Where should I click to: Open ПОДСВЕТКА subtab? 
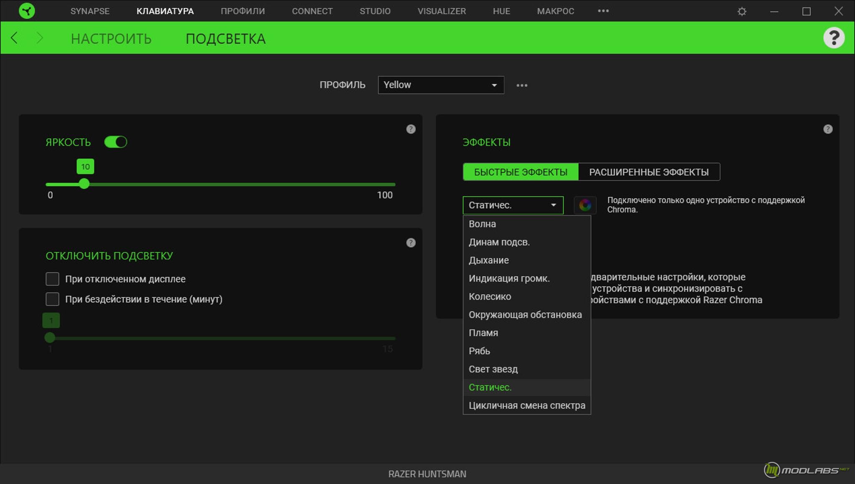click(x=225, y=38)
